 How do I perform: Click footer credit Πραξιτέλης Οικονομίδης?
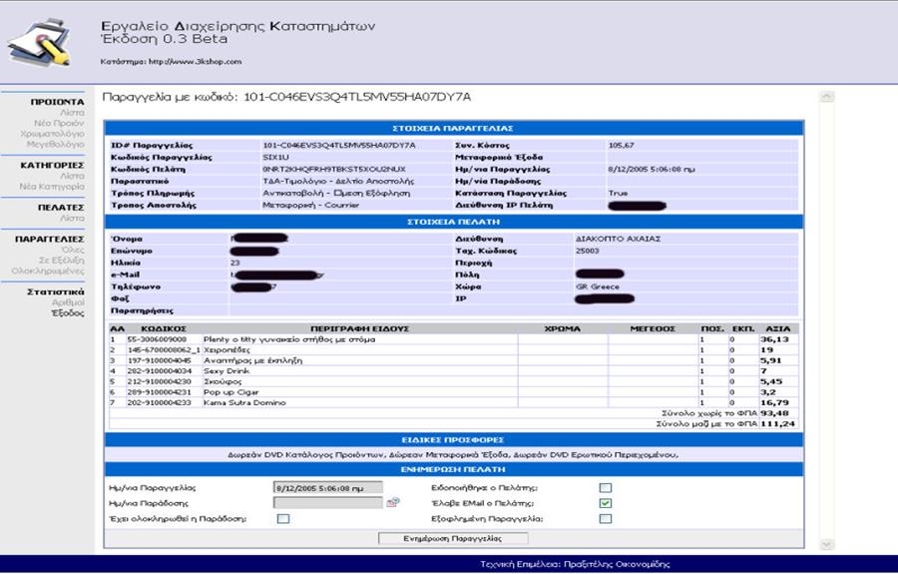(617, 564)
